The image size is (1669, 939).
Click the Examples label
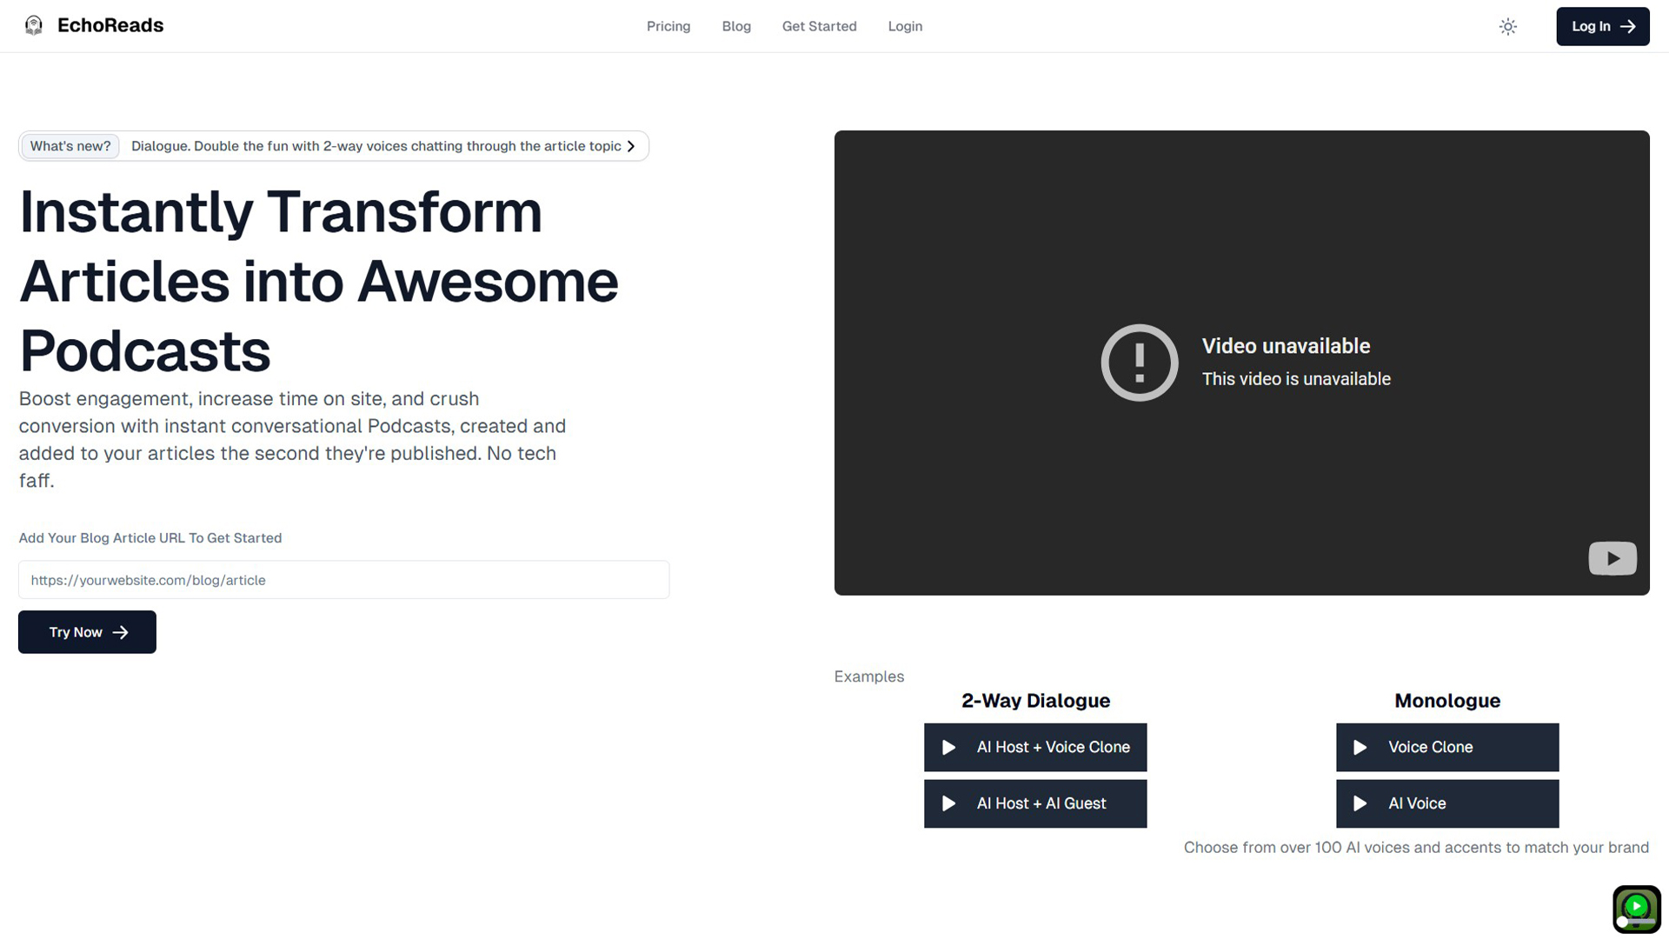click(869, 676)
